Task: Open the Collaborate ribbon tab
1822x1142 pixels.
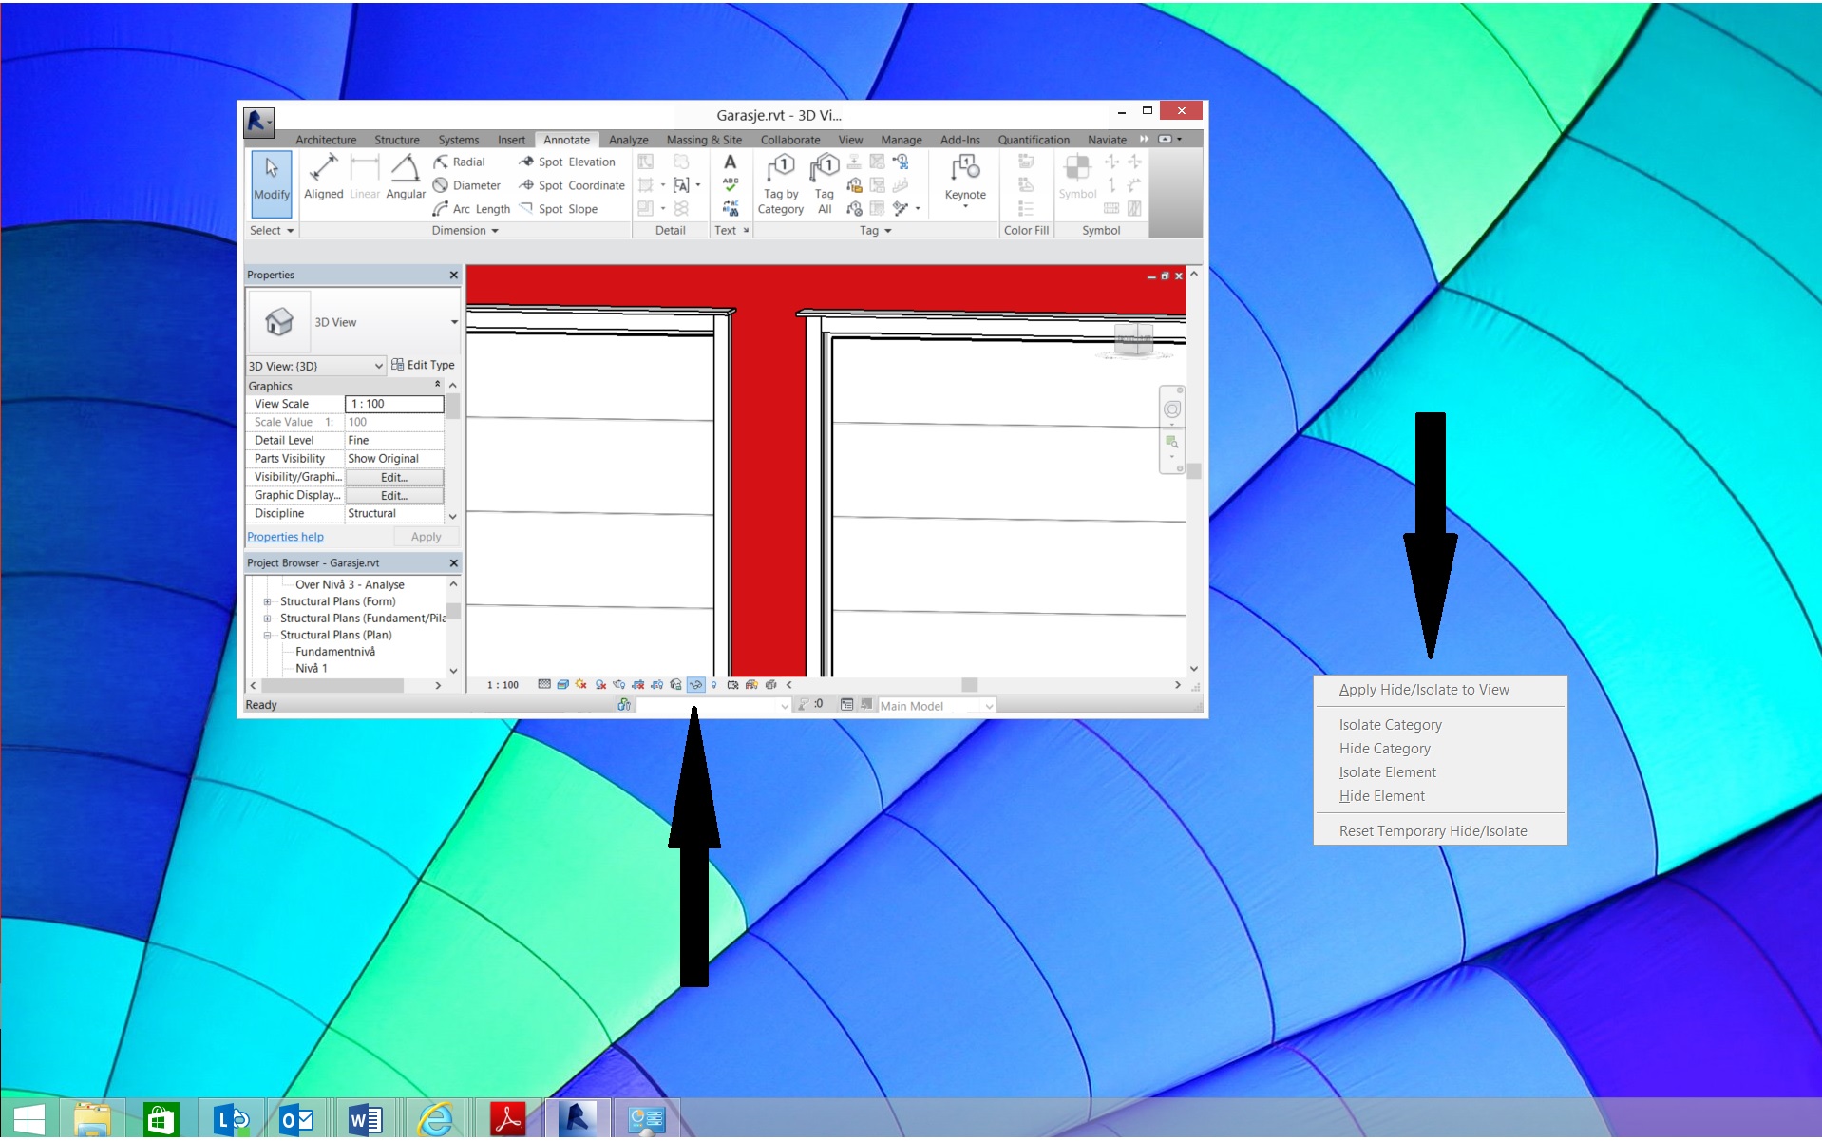Action: coord(790,140)
